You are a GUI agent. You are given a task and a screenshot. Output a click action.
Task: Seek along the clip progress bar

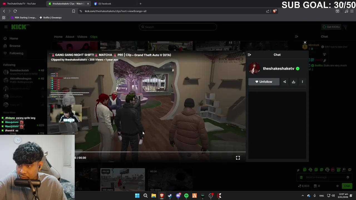pos(160,152)
